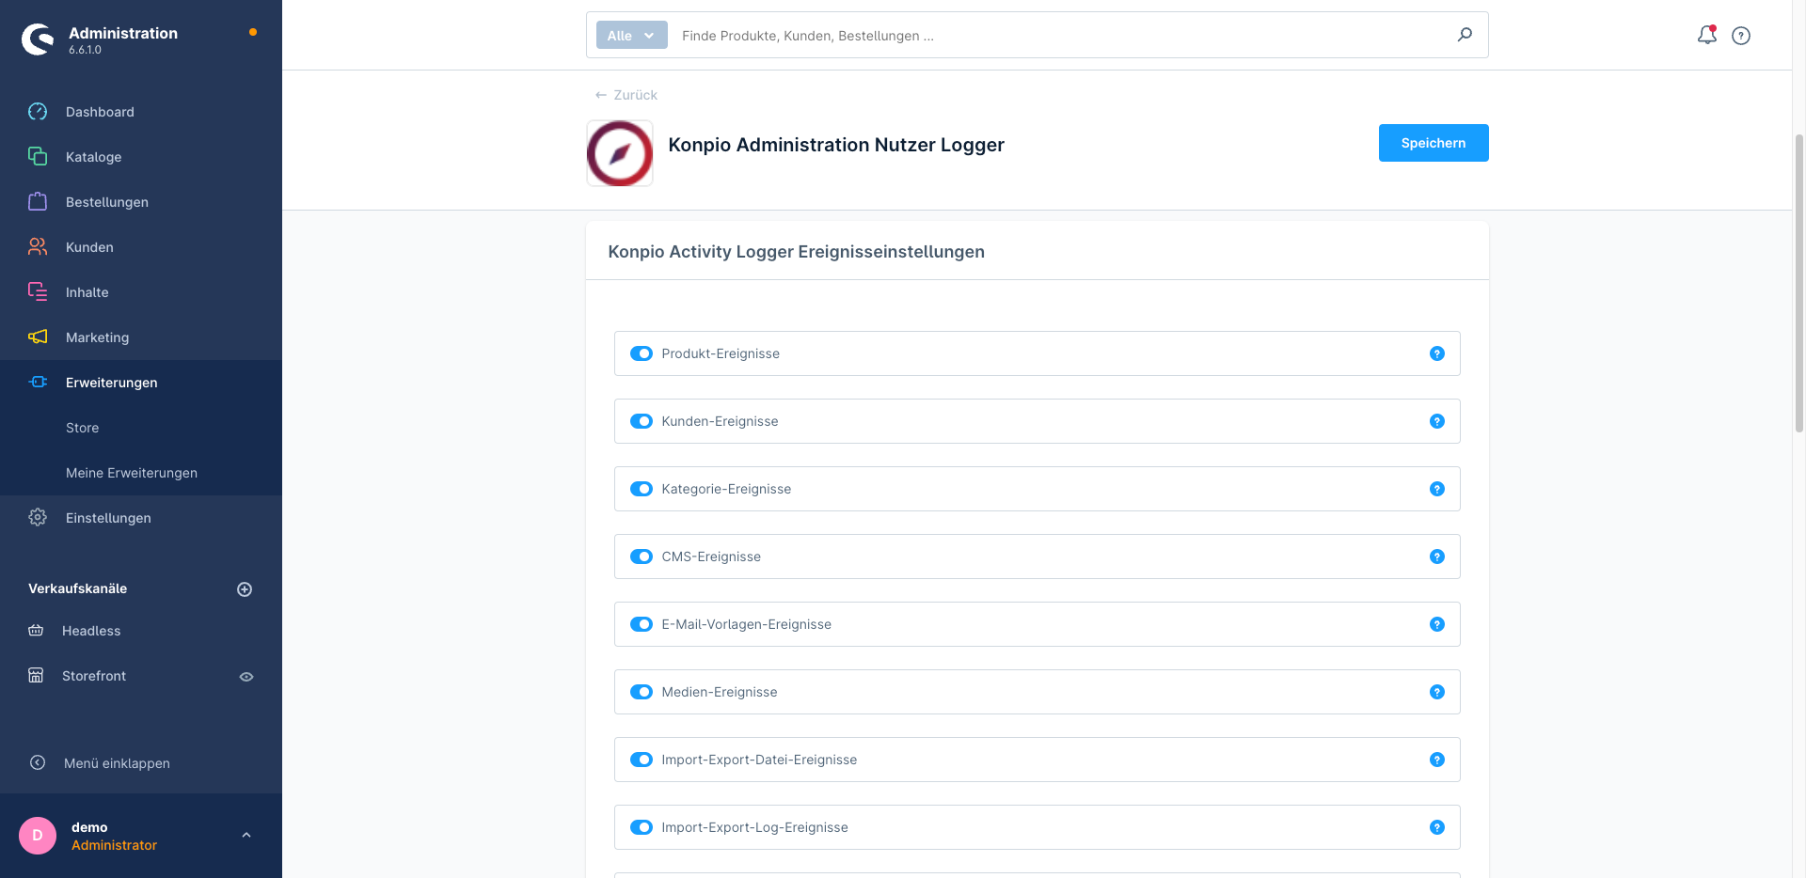Screen dimensions: 1806x878
Task: Show help for Kategorie-Ereignisse
Action: 1437,489
